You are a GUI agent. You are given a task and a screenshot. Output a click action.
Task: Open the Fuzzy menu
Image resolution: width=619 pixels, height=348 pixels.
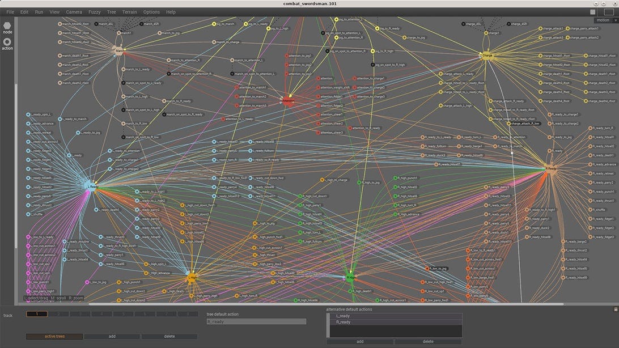94,12
